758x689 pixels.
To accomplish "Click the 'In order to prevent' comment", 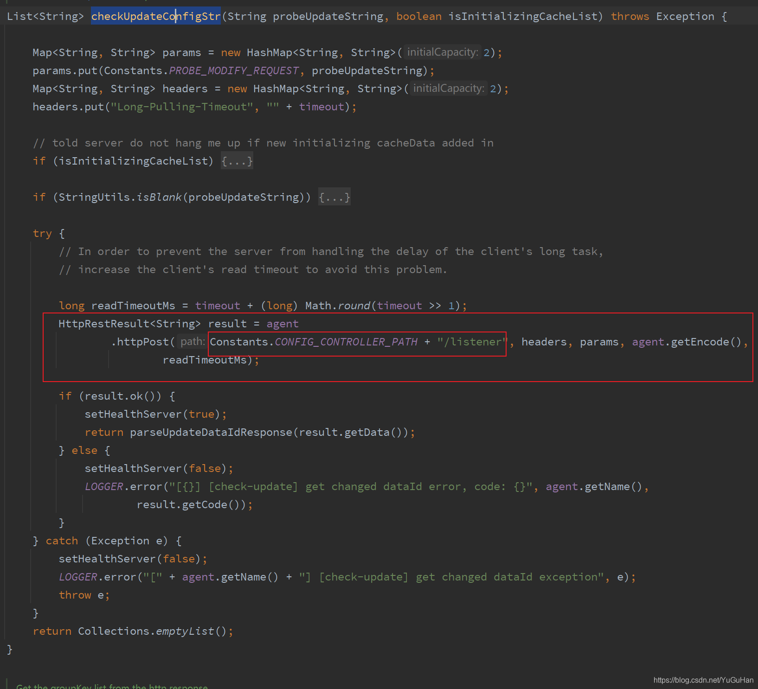I will click(x=331, y=251).
